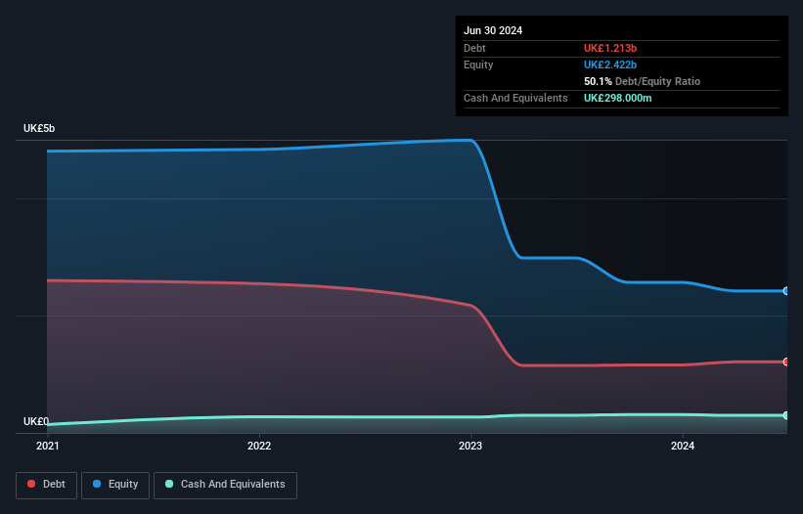Click the 2024 x-axis label
Image resolution: width=803 pixels, height=514 pixels.
[683, 446]
